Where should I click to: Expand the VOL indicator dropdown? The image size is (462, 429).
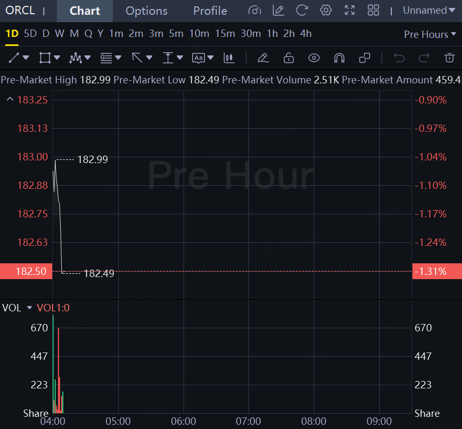point(30,308)
